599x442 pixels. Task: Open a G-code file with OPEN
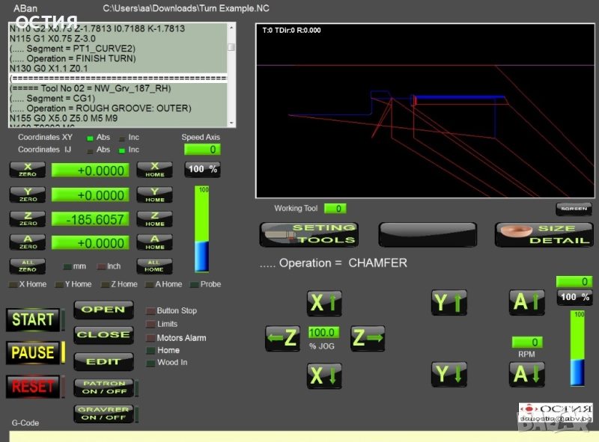103,310
